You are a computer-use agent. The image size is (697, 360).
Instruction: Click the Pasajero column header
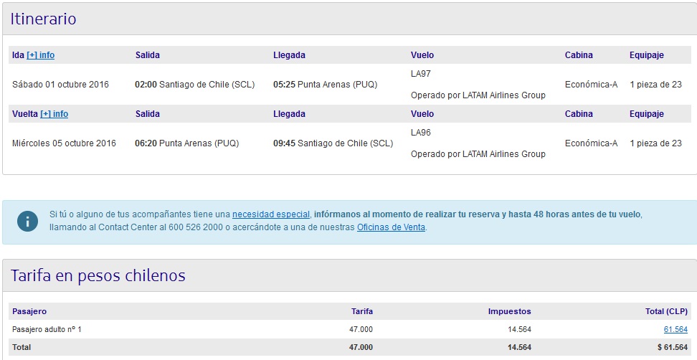click(29, 311)
